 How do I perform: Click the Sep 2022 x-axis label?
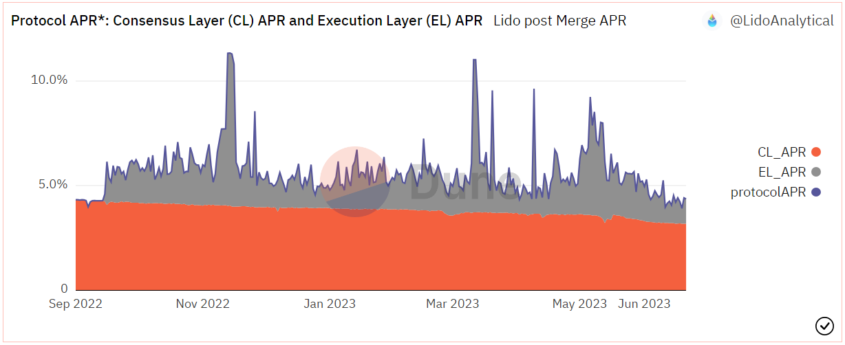tap(76, 304)
